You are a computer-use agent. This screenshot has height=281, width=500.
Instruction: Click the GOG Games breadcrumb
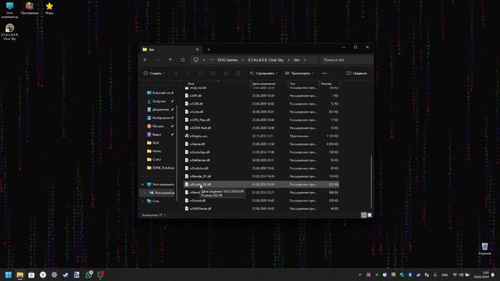click(x=227, y=60)
